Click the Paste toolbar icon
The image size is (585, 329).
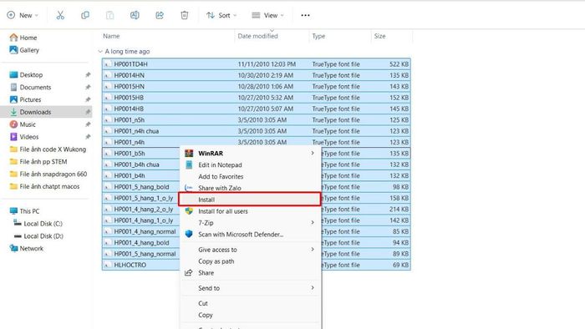coord(109,15)
